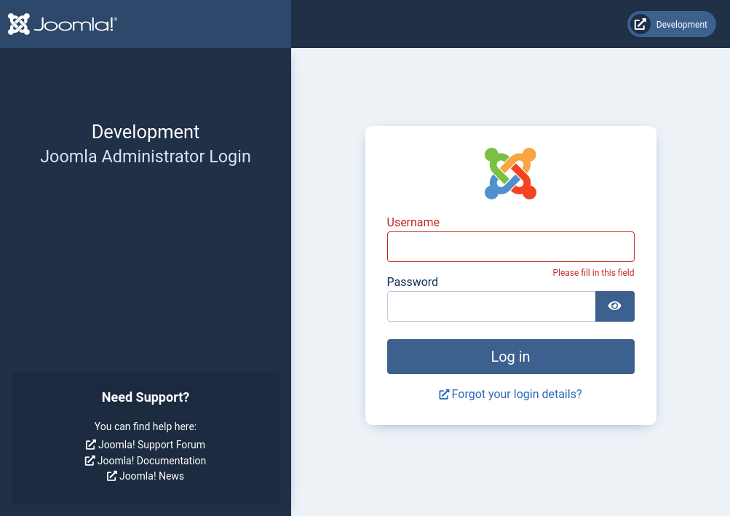Click the 'Please fill in this field' error message
The height and width of the screenshot is (516, 730).
click(593, 273)
